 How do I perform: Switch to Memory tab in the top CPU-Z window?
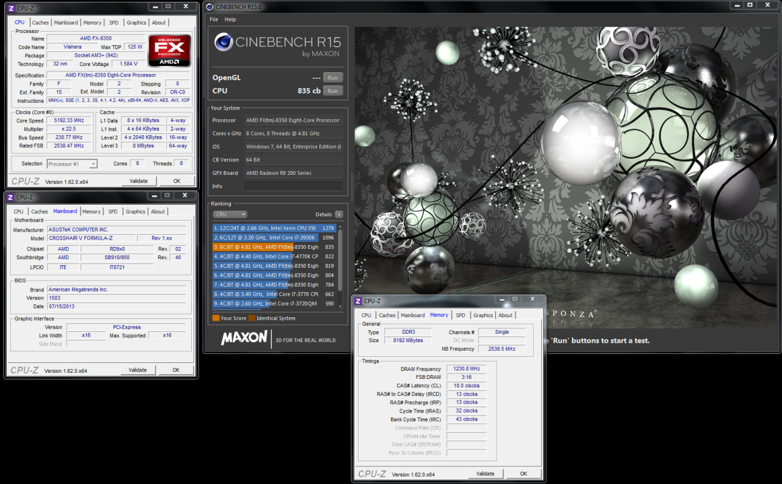click(x=93, y=23)
